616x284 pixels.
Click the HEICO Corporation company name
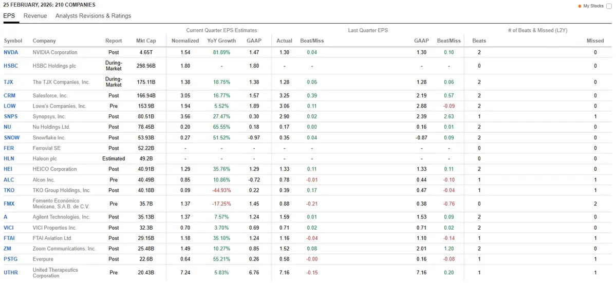click(54, 169)
